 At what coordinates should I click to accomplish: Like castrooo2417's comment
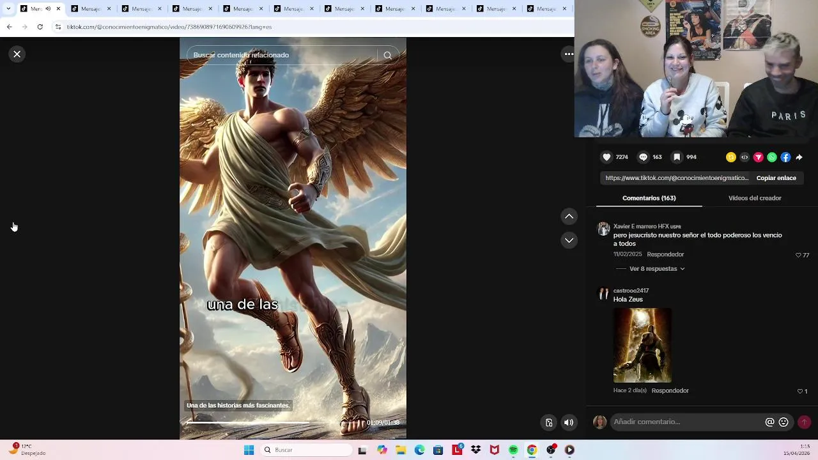pyautogui.click(x=800, y=391)
